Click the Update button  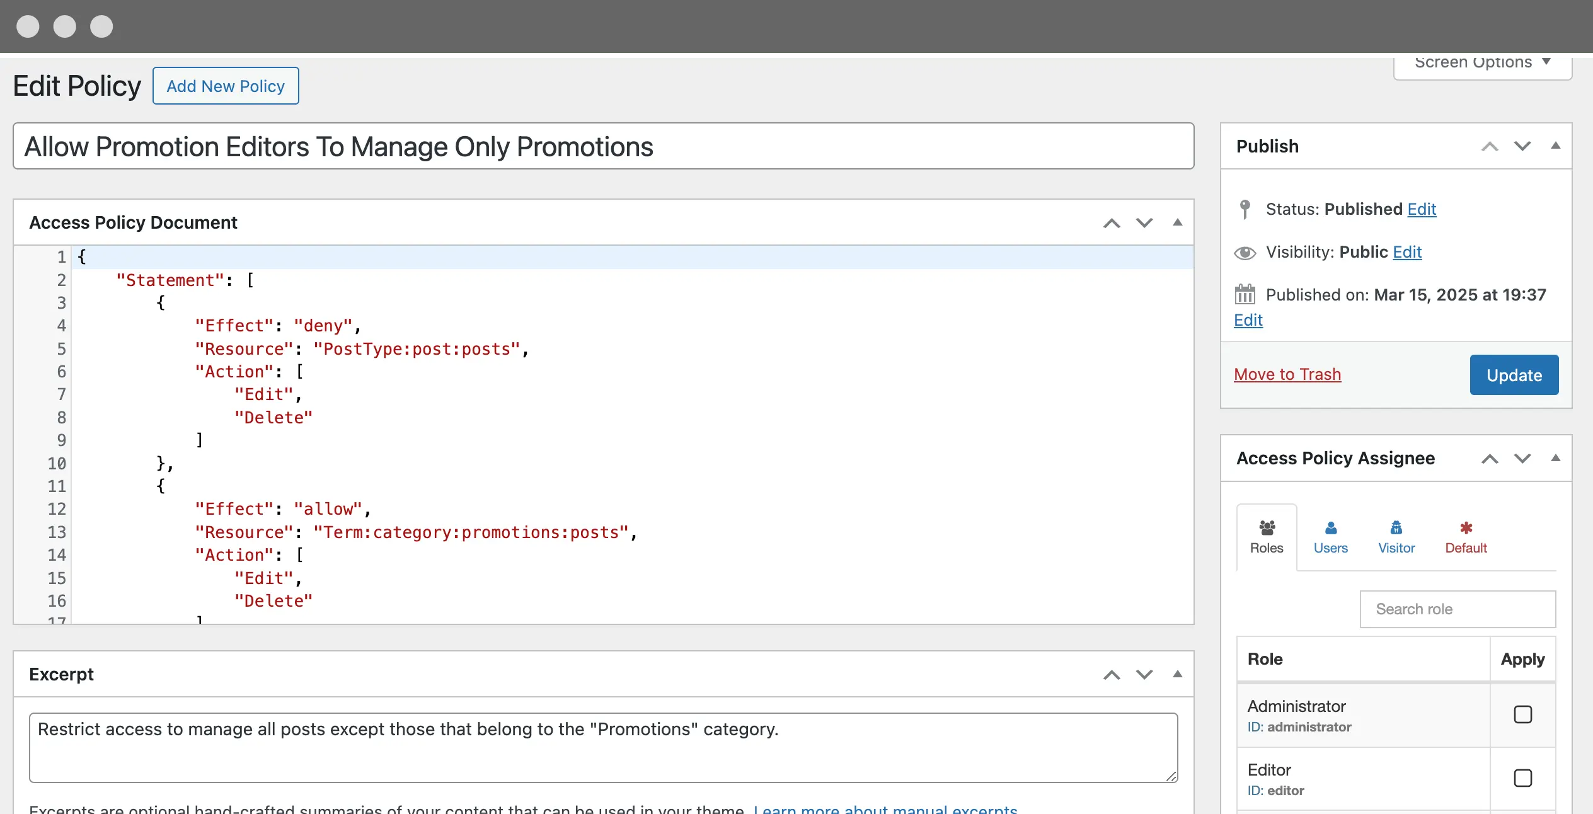(x=1514, y=375)
